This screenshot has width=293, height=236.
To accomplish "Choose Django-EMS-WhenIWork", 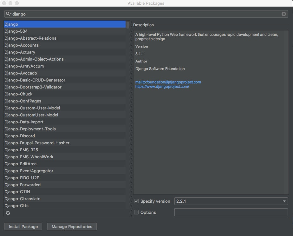I will pyautogui.click(x=65, y=157).
